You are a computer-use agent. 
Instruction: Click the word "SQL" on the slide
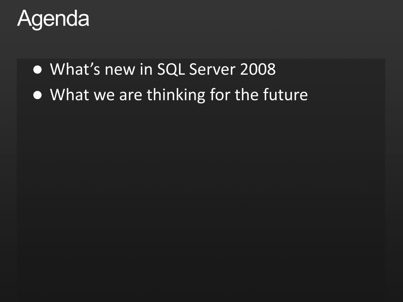[x=171, y=69]
